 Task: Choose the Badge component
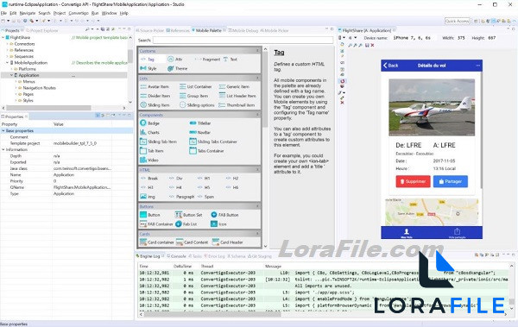point(149,123)
